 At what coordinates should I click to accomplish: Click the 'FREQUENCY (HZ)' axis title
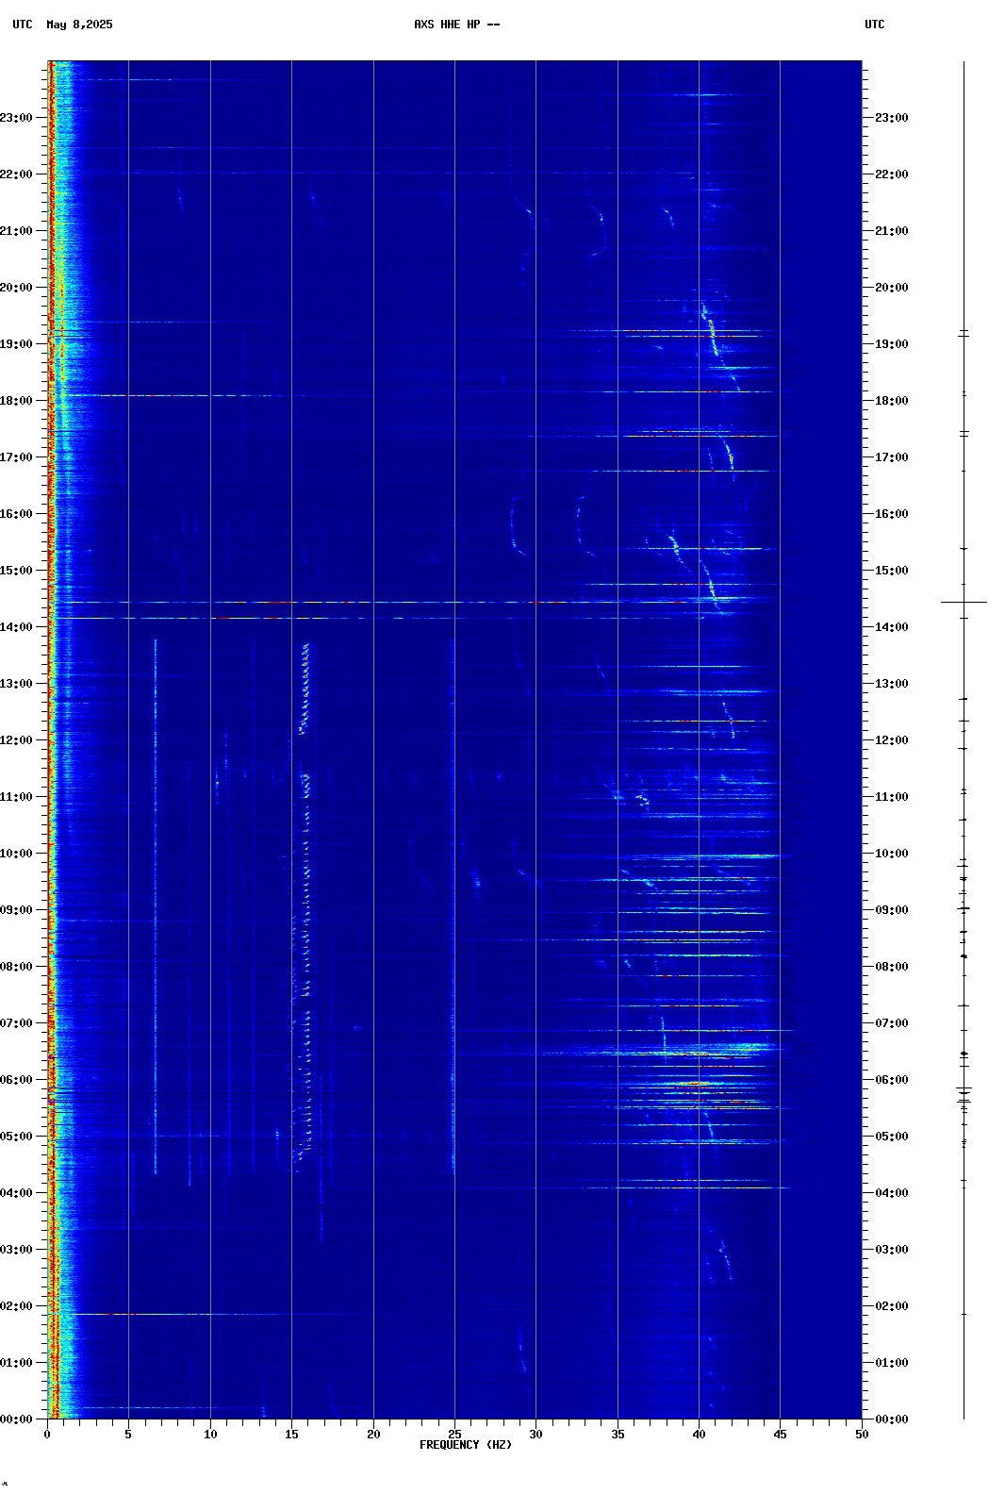(x=466, y=1445)
